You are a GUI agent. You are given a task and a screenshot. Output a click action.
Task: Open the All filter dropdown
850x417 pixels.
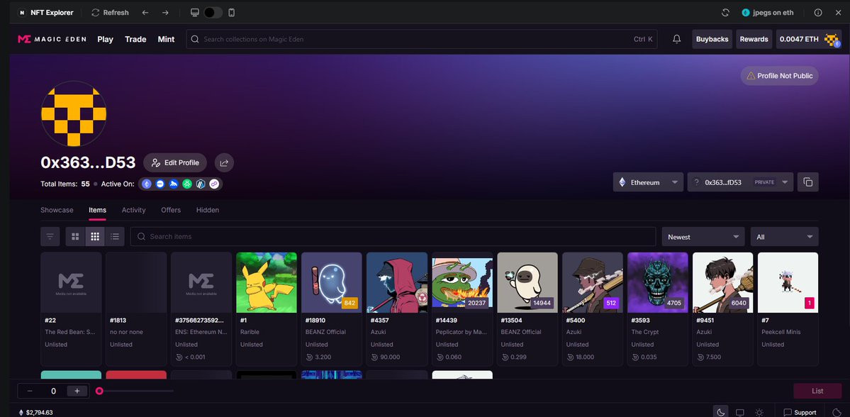(784, 236)
